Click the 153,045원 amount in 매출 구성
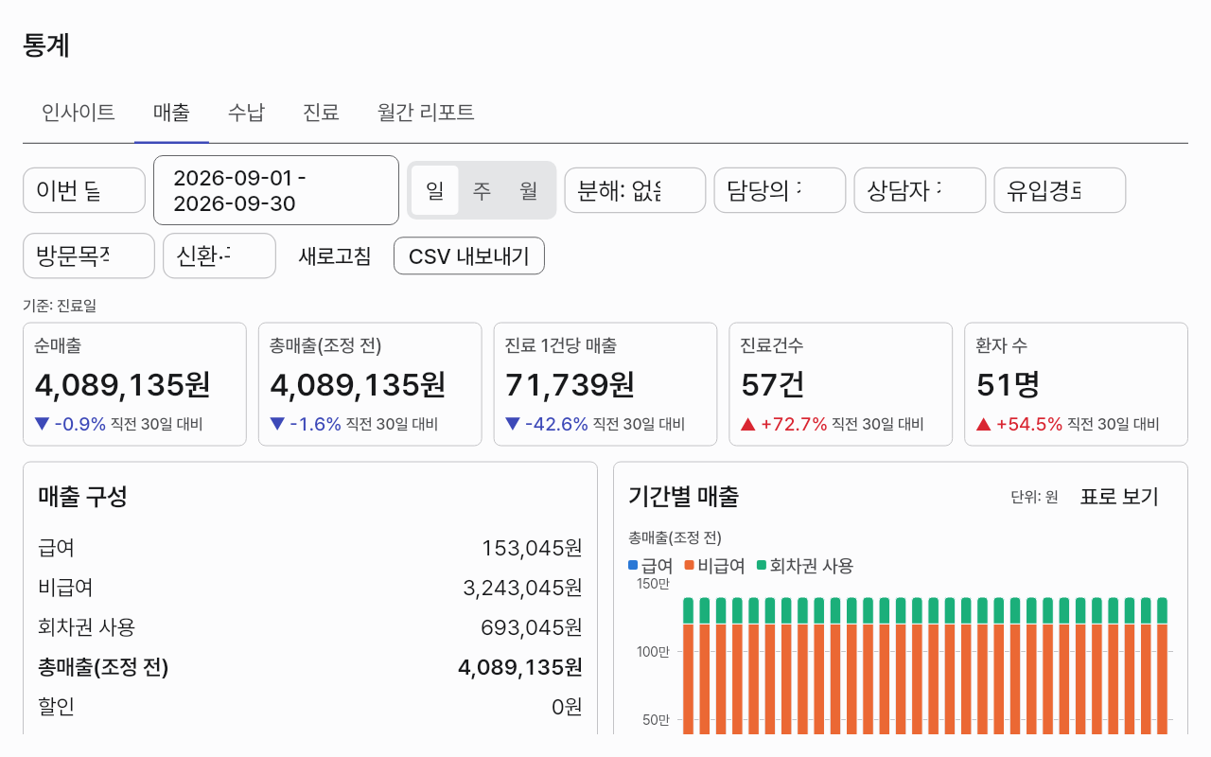This screenshot has width=1211, height=757. click(x=532, y=548)
